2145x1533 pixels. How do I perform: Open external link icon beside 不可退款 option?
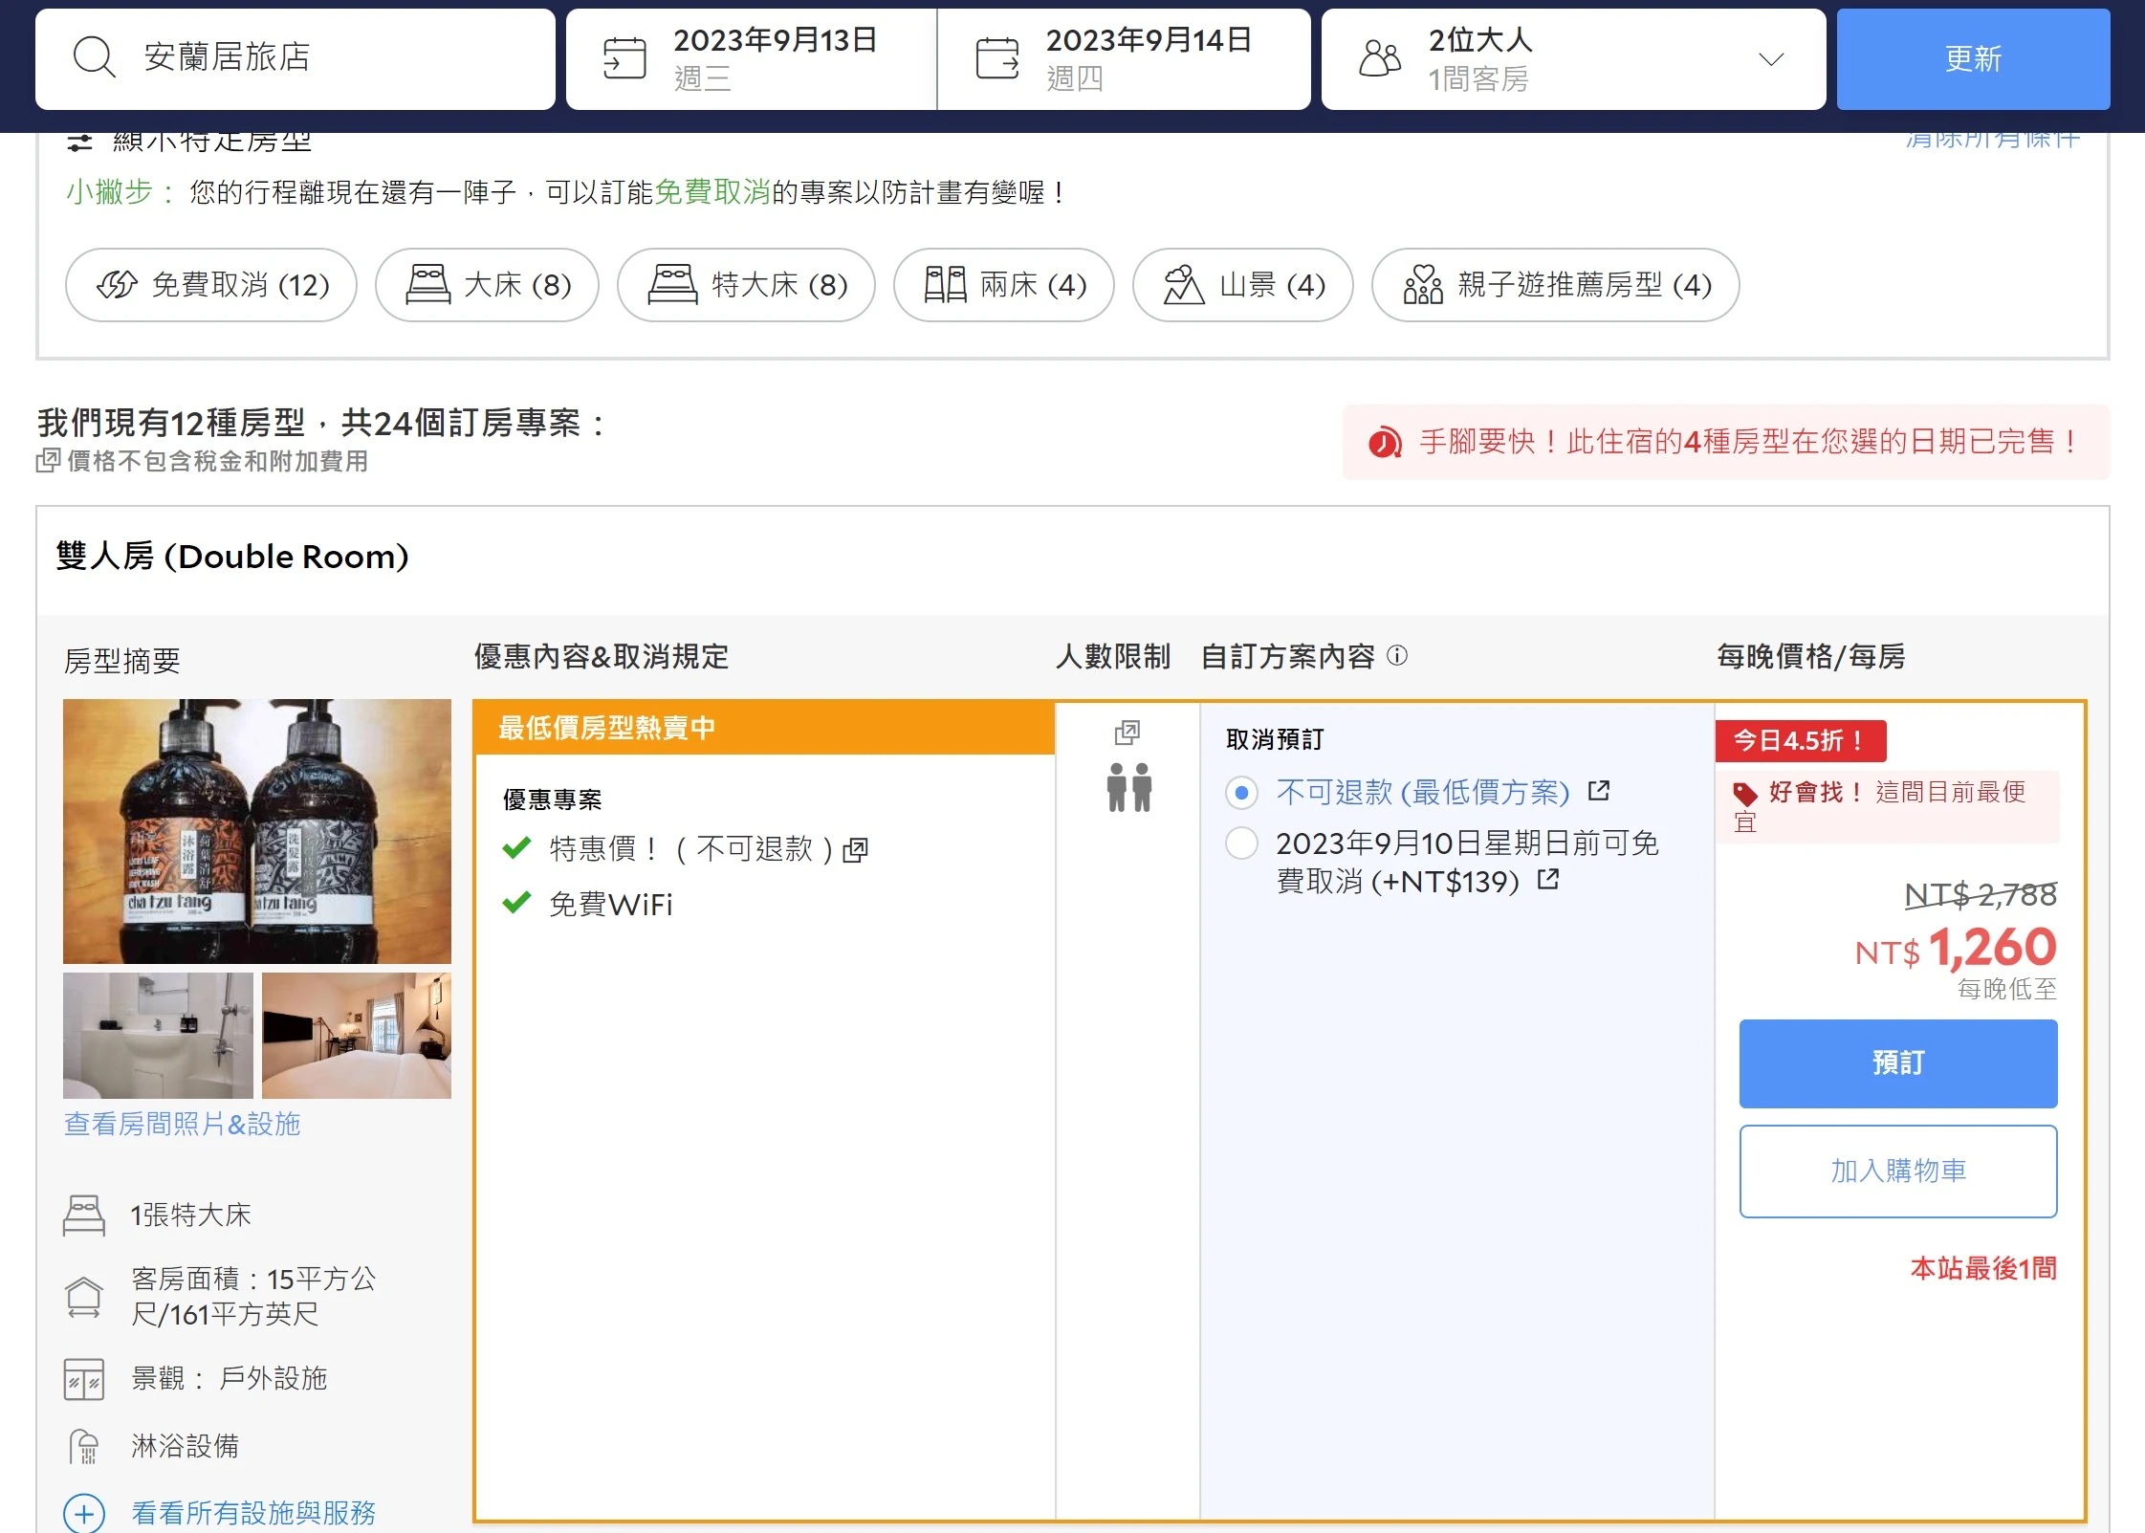click(1599, 791)
